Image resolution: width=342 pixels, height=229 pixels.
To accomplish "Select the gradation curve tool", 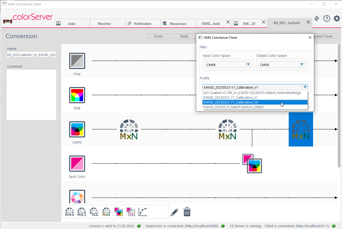I will pyautogui.click(x=143, y=212).
